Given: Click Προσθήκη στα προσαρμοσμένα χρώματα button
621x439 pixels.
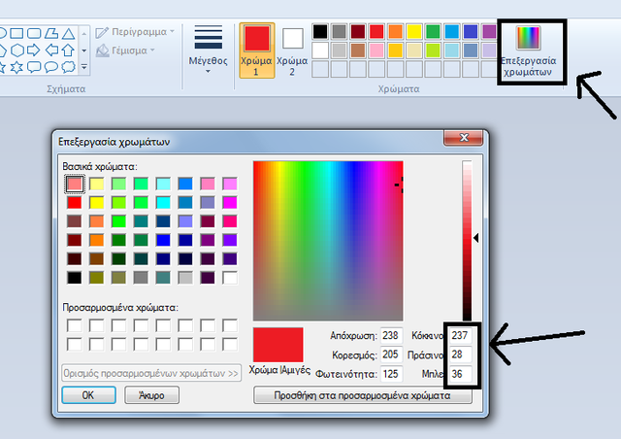Looking at the screenshot, I should tap(363, 396).
